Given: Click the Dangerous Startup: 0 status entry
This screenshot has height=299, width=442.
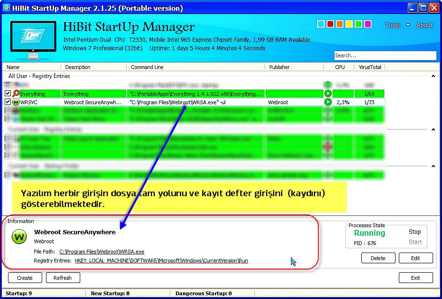Looking at the screenshot, I should 204,293.
